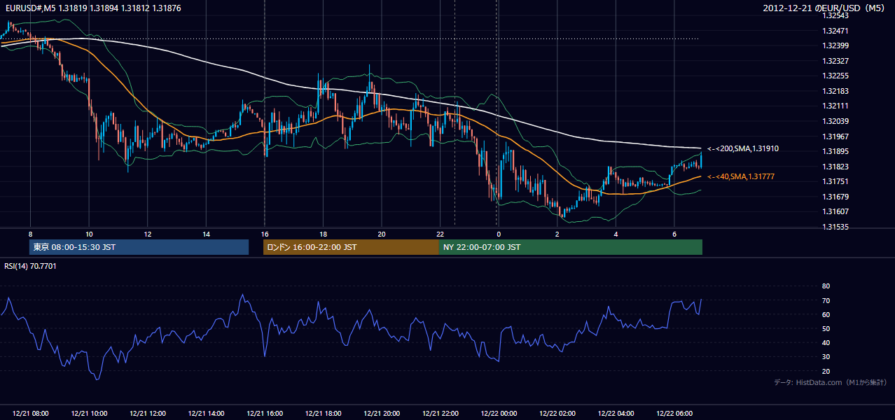Viewport: 895px width, 420px height.
Task: Click the 12/21 14:00 time label
Action: click(206, 414)
